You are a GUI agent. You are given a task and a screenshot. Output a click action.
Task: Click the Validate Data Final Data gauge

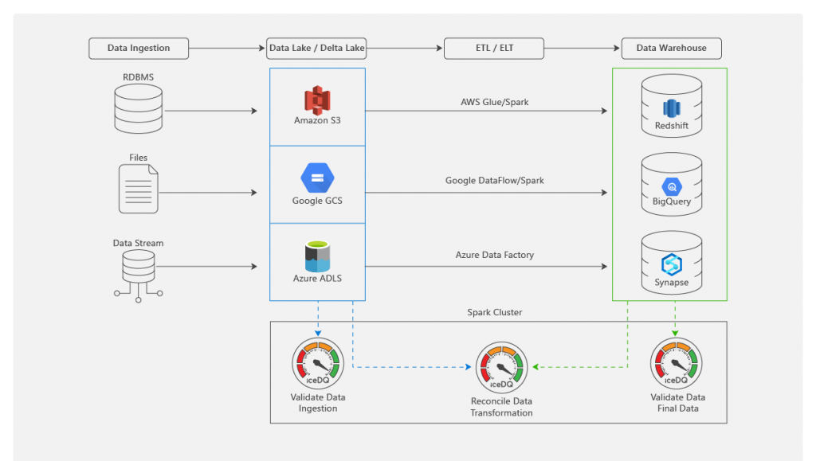click(x=676, y=365)
